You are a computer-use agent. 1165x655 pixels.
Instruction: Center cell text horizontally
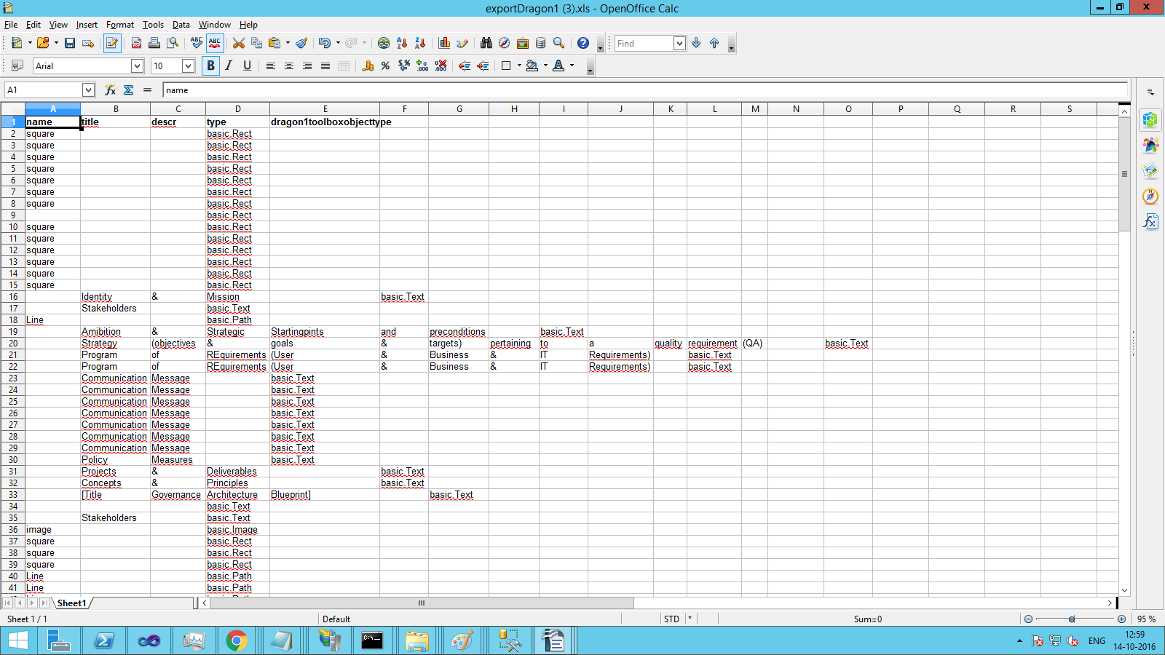click(289, 66)
